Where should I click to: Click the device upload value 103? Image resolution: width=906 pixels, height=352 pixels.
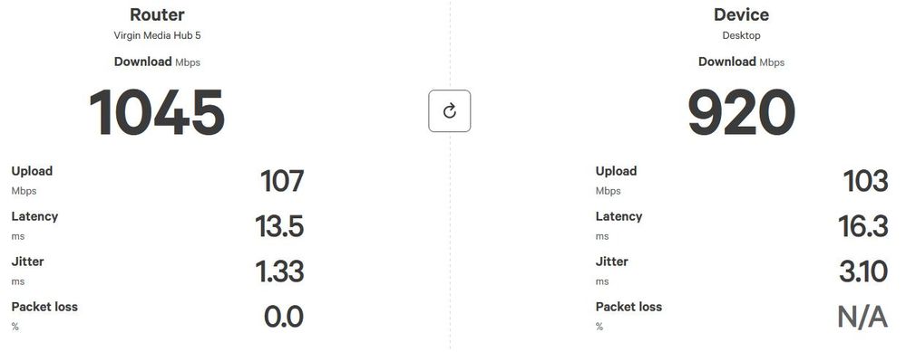point(865,181)
